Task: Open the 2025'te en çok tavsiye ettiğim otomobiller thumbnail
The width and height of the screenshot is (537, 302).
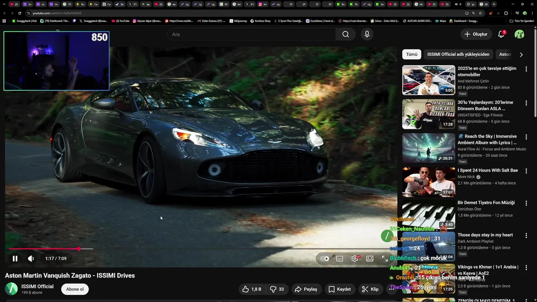Action: coord(429,80)
